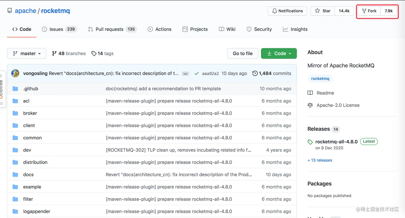Viewport: 405px width, 218px height.
Task: Click the tags icon next to 14
Action: tap(94, 54)
